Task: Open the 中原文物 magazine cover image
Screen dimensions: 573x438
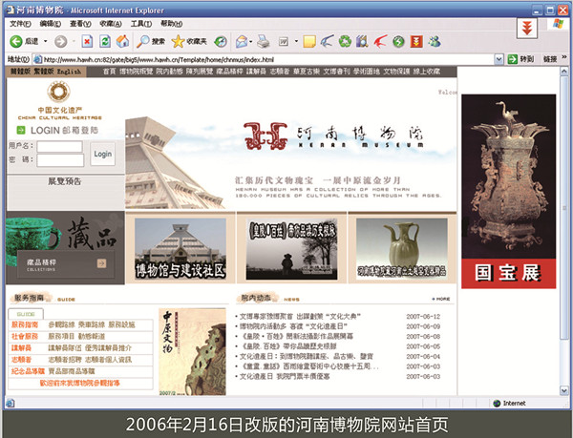Action: pos(192,352)
